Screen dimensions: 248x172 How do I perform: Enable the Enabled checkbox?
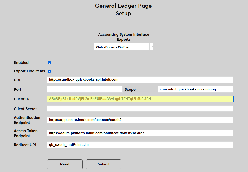49,63
